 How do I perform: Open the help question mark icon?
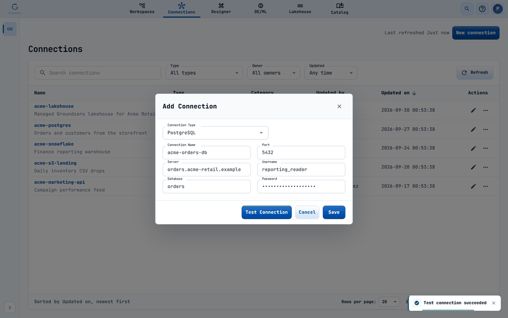482,9
